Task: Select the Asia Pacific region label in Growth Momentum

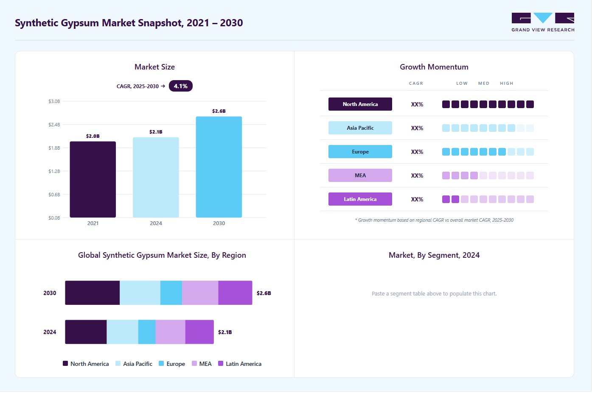Action: (x=360, y=128)
